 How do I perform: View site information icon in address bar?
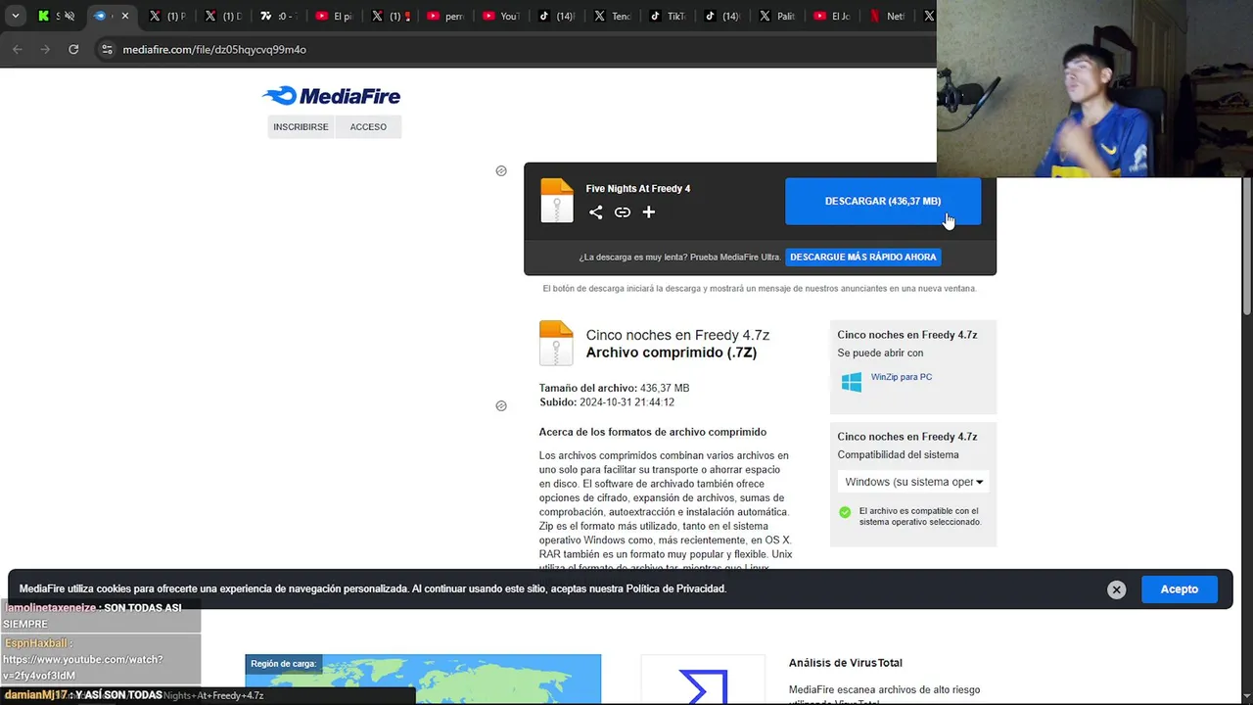click(107, 49)
